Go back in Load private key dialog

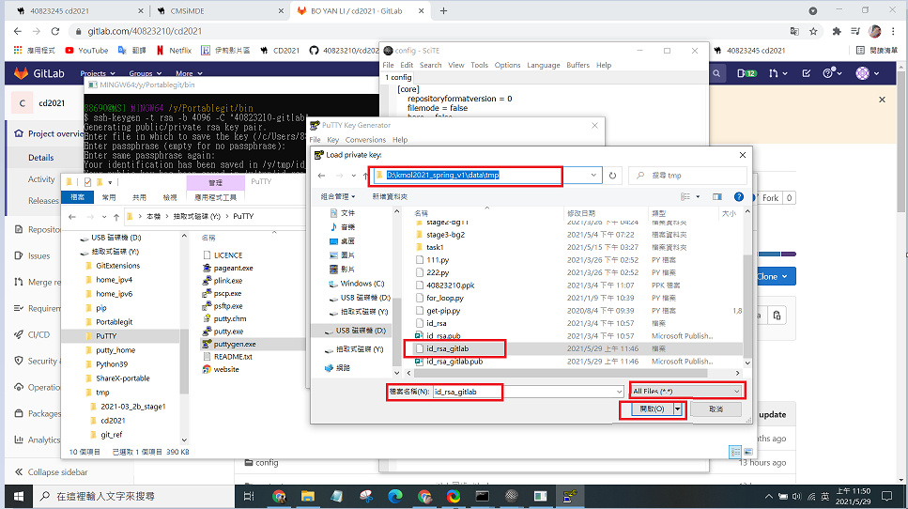pyautogui.click(x=322, y=176)
